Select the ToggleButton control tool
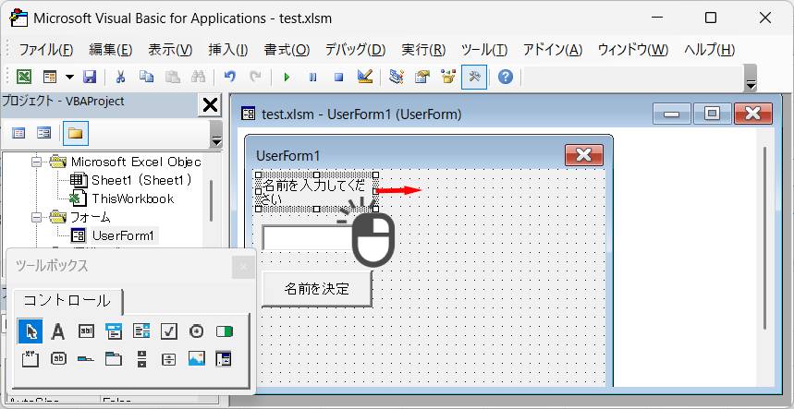794x409 pixels. 224,331
